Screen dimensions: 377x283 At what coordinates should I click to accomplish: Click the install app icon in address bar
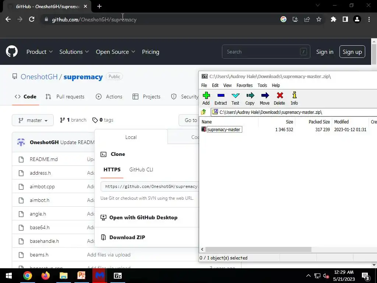pos(295,19)
